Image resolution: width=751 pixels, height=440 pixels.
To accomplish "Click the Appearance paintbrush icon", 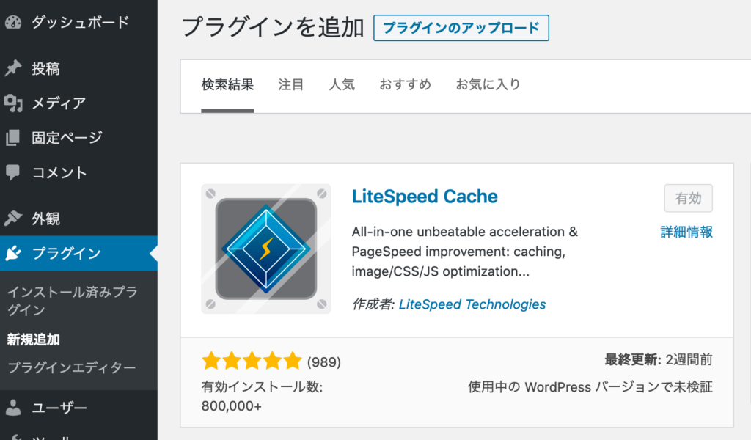I will coord(13,219).
